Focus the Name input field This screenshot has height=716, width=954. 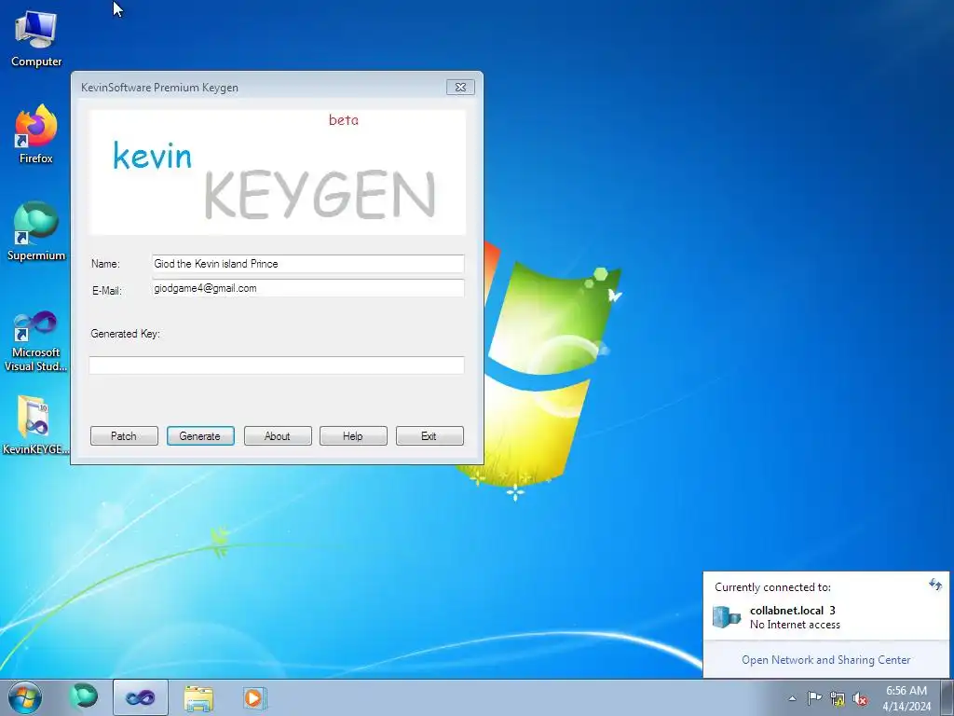point(307,264)
